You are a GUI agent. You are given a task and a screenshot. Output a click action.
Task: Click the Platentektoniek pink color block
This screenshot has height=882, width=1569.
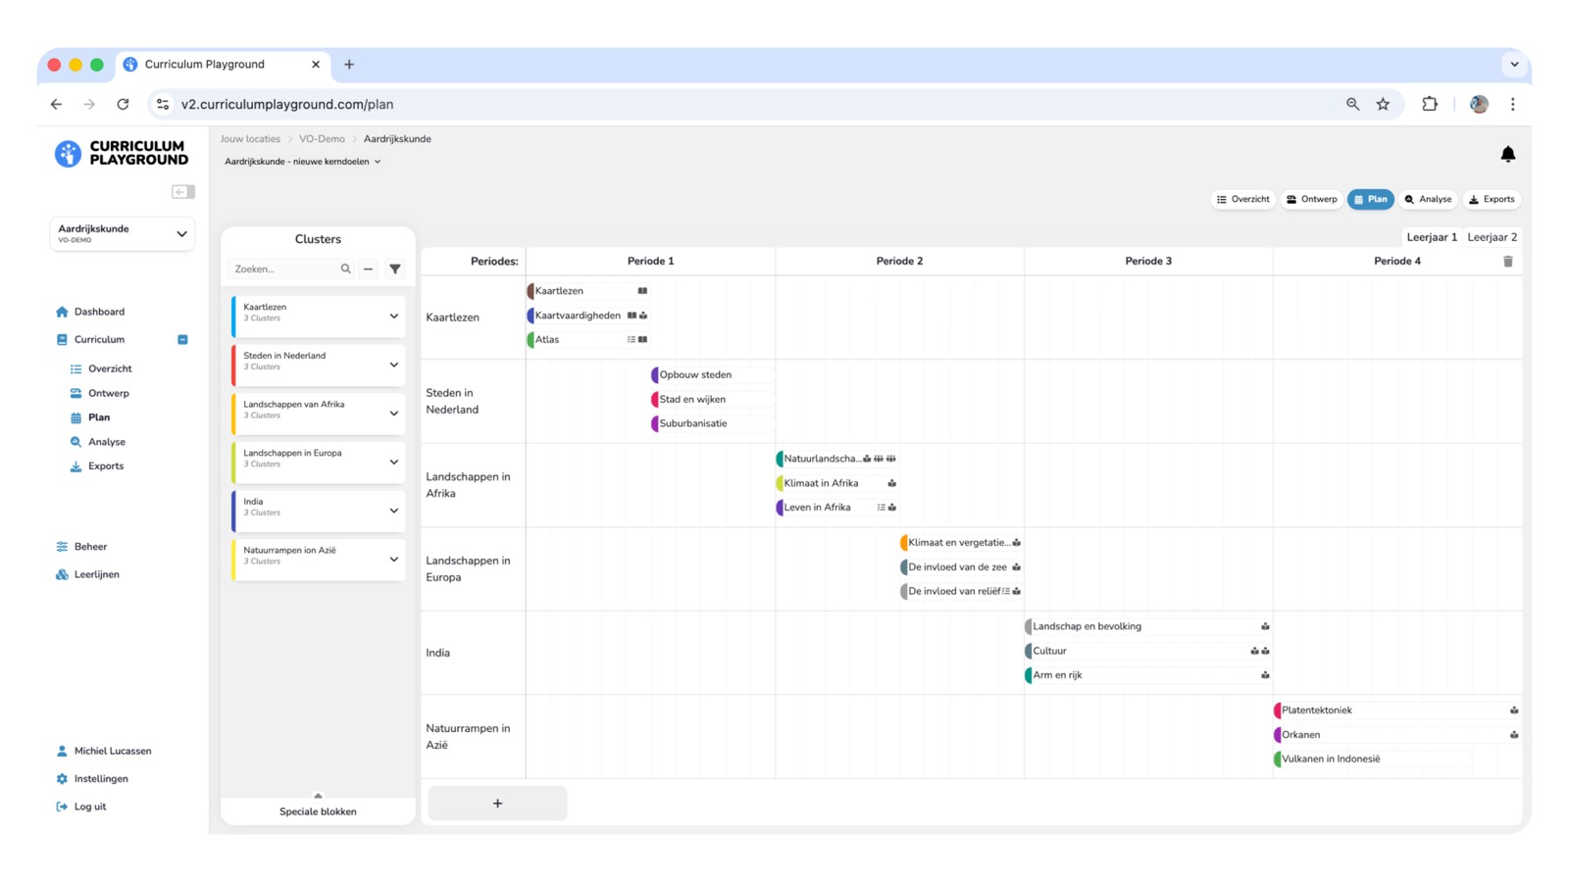(1278, 710)
